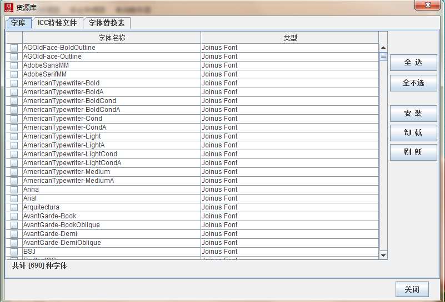Enable checkbox for AmericanTypewriter-BoldA

[14, 93]
